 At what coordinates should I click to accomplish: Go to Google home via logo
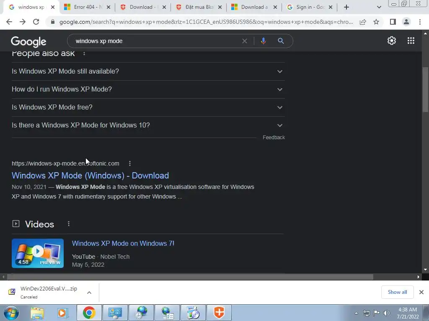(28, 41)
